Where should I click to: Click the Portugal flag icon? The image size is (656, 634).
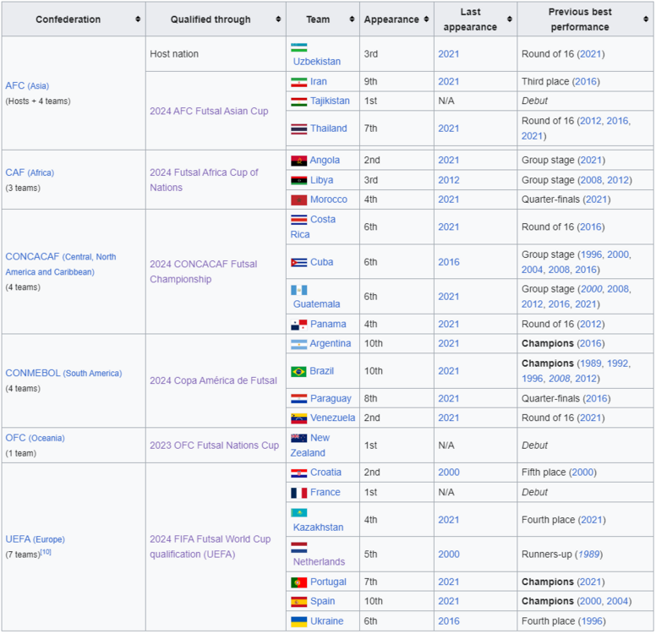pyautogui.click(x=298, y=582)
